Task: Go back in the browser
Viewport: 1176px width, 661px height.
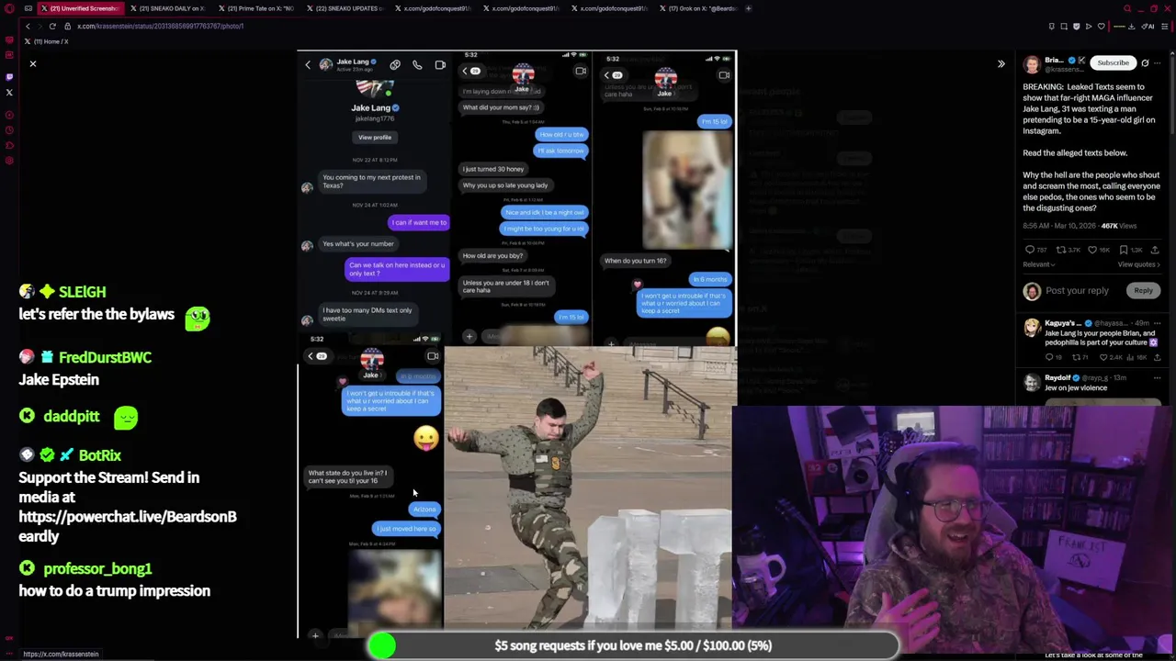Action: click(x=28, y=26)
